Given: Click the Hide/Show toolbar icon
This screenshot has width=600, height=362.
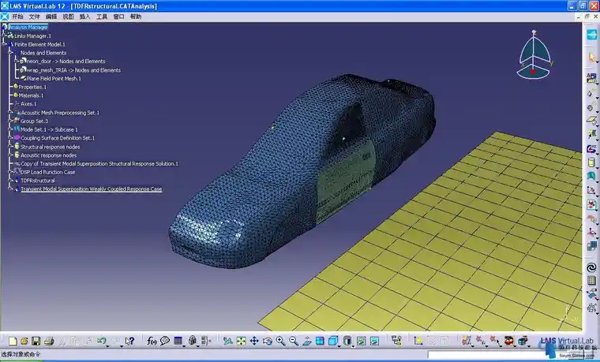Looking at the screenshot, I should pyautogui.click(x=362, y=341).
